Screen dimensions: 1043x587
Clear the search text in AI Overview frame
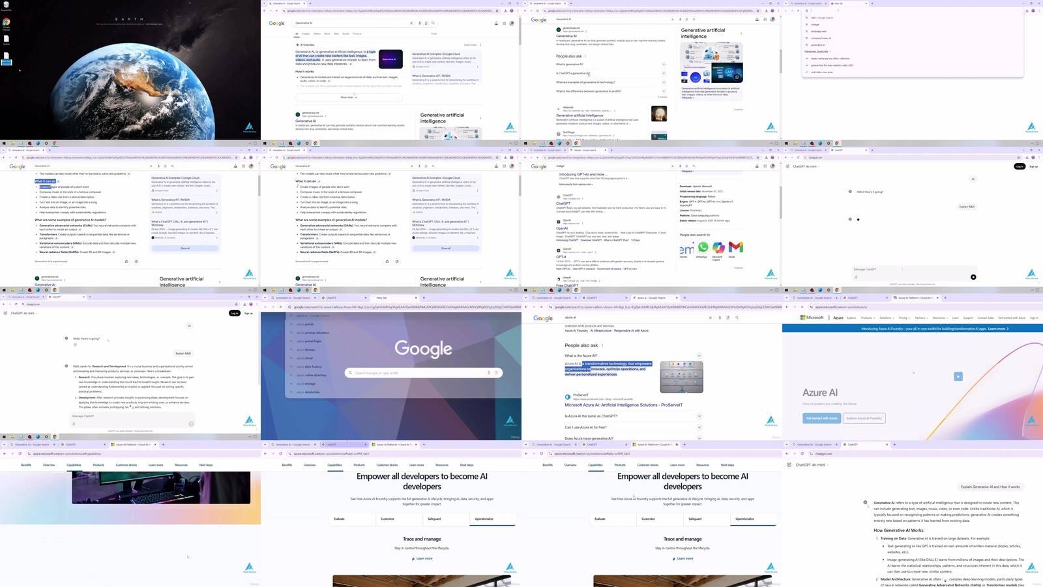coord(411,23)
